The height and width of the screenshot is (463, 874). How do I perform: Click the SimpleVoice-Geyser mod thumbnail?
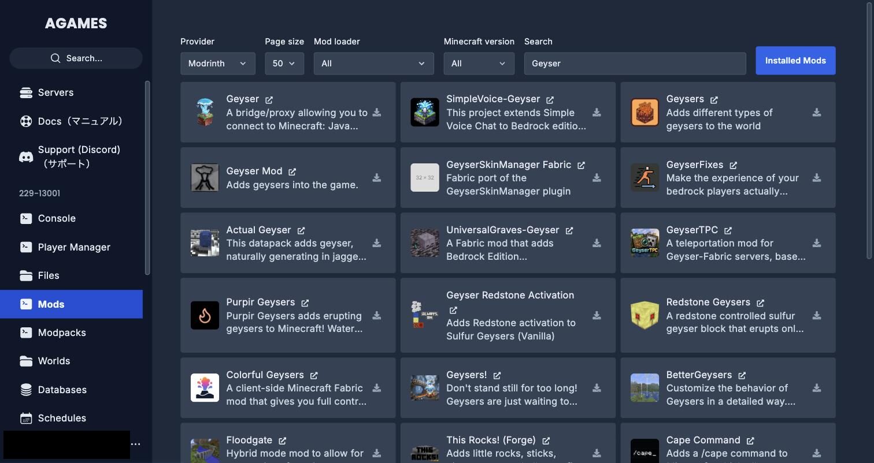pyautogui.click(x=425, y=112)
